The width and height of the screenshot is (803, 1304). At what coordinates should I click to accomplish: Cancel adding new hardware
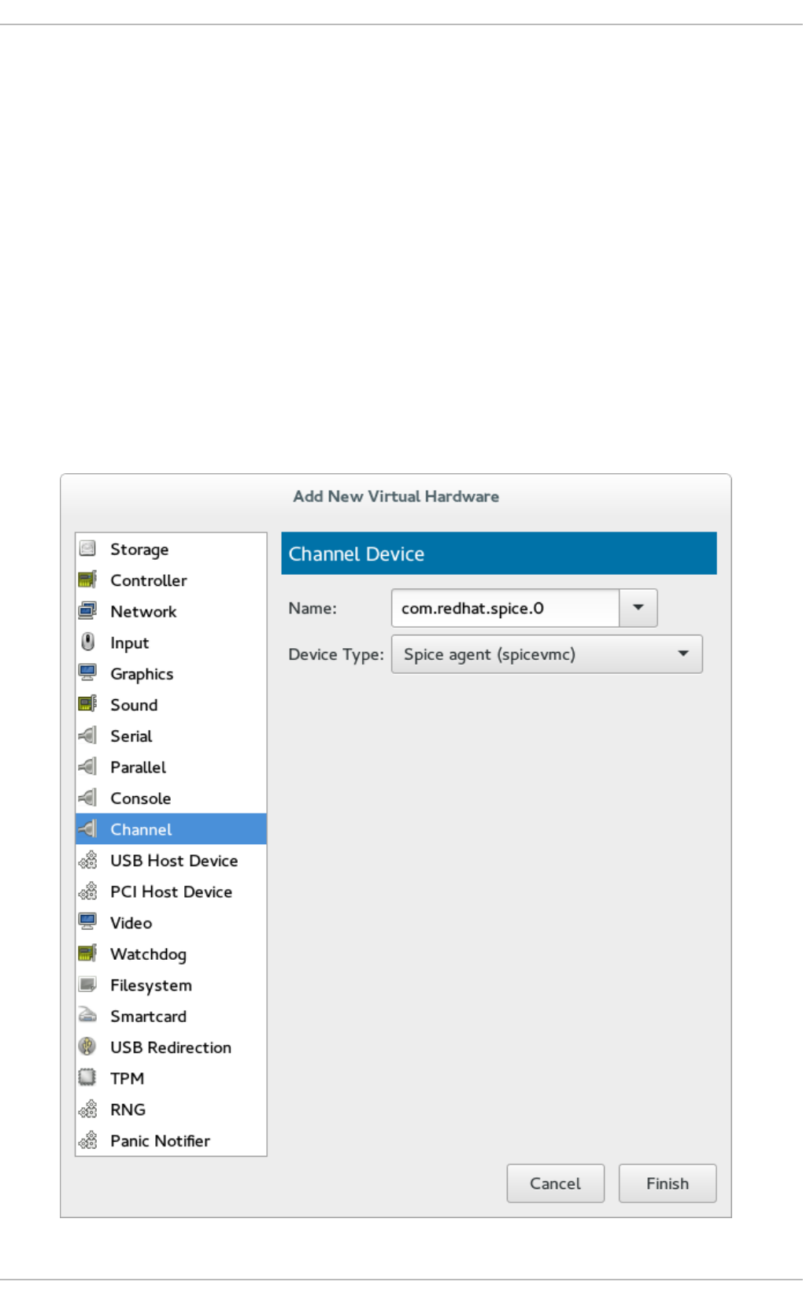tap(556, 1183)
